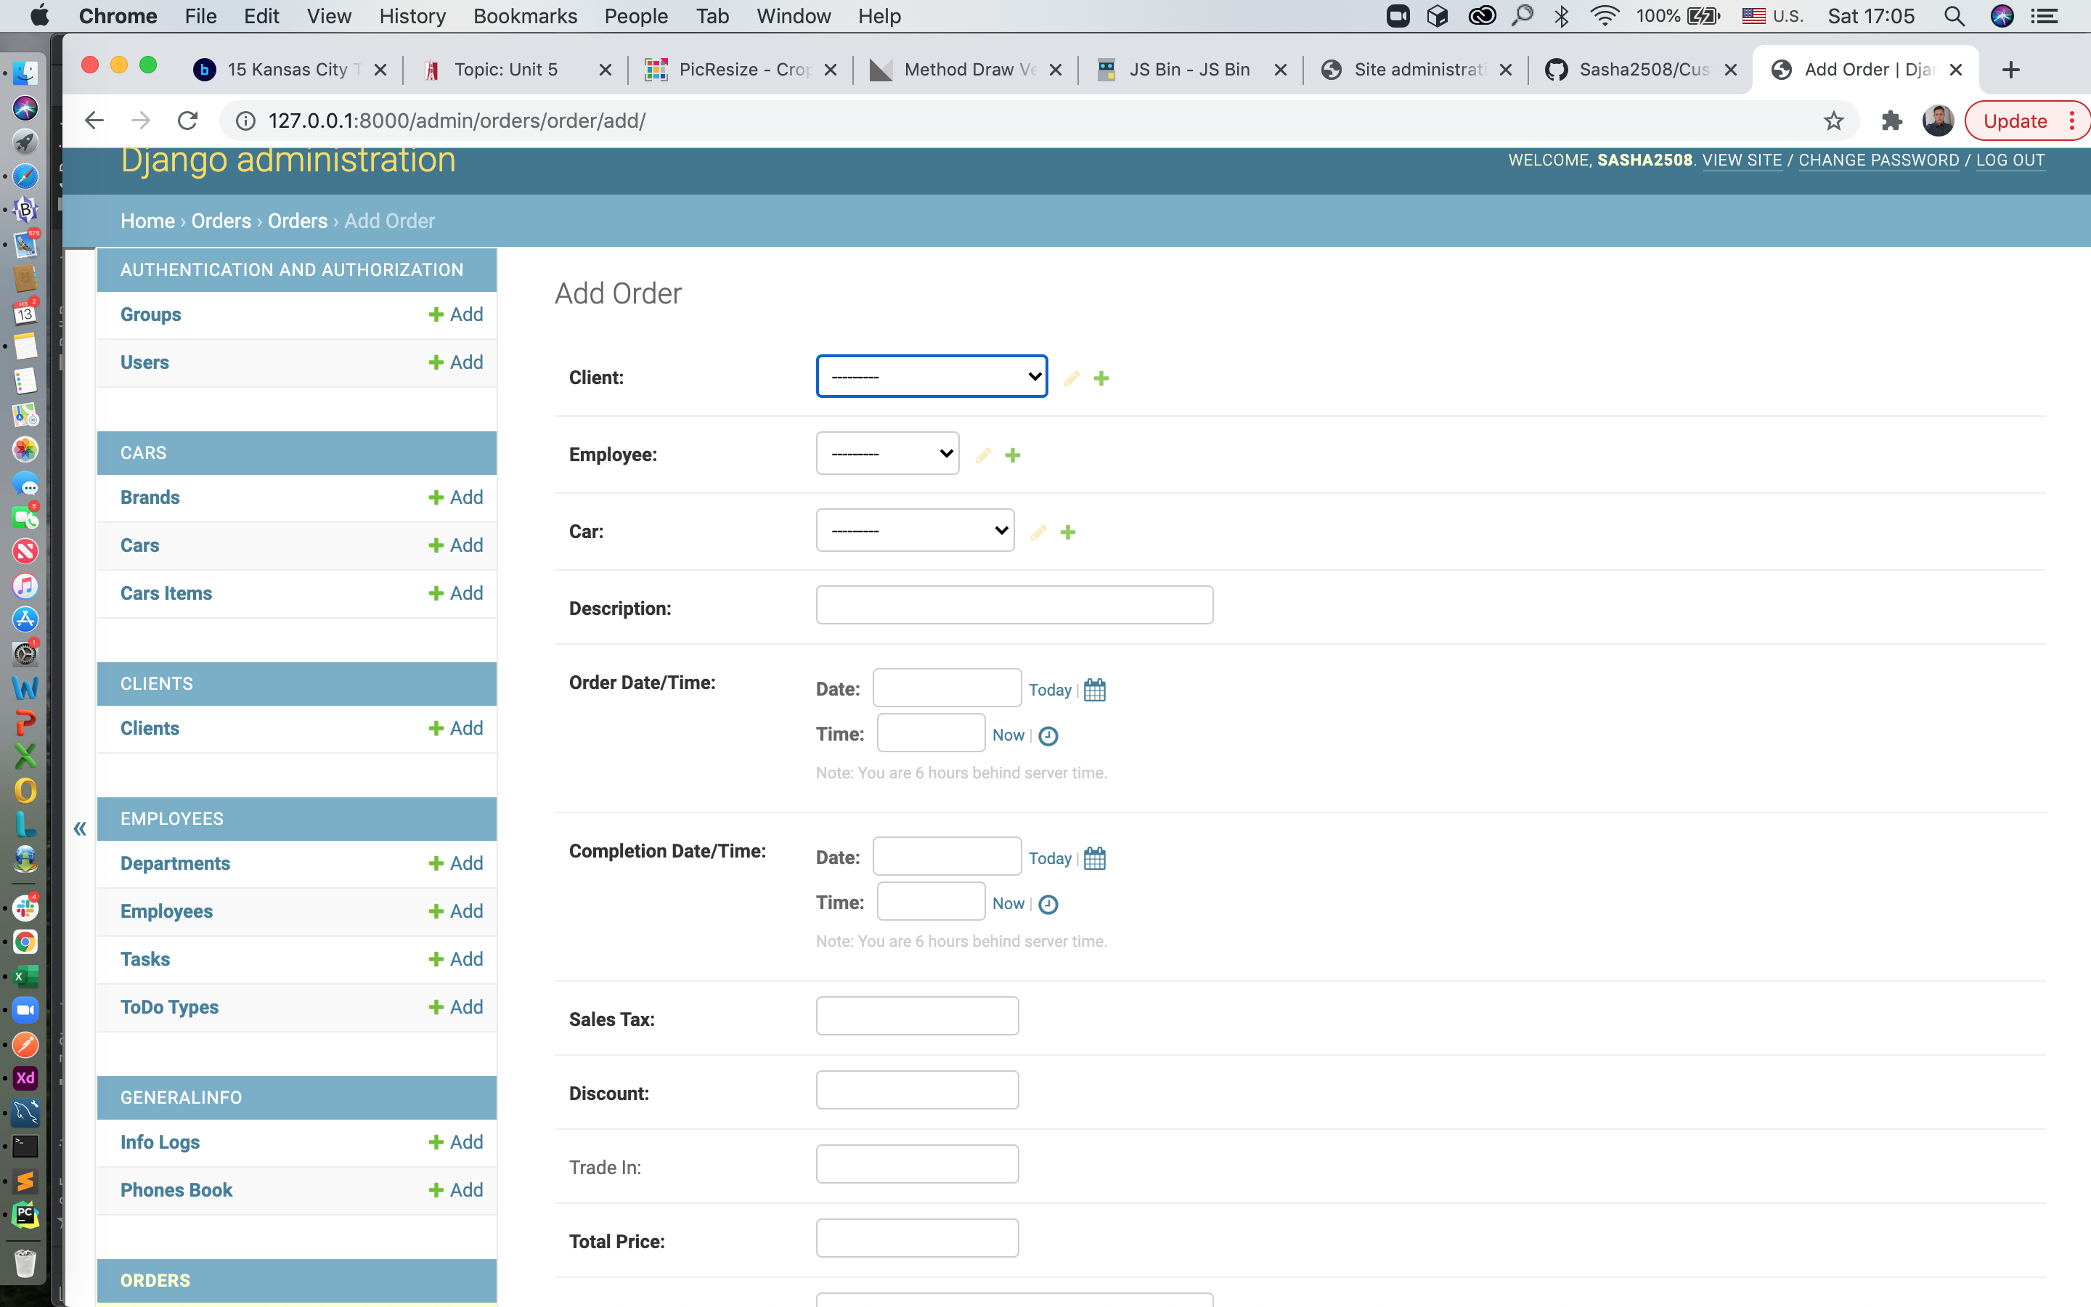Click the clock icon next to Completion Time
2091x1307 pixels.
pos(1048,904)
